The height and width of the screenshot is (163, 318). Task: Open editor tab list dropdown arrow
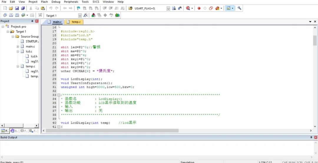pyautogui.click(x=310, y=21)
